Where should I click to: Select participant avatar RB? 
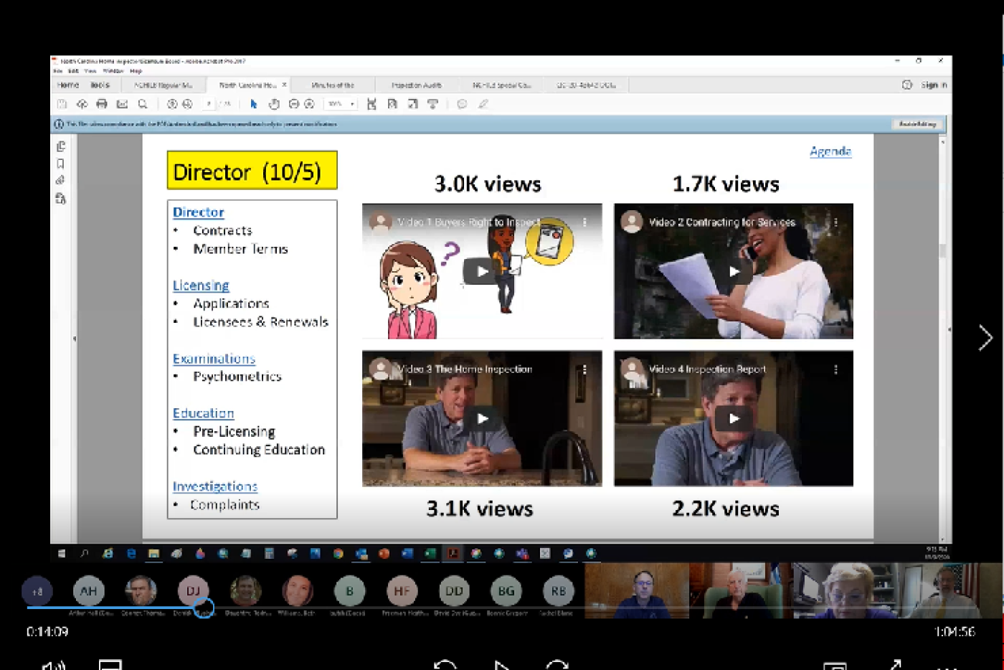tap(559, 591)
